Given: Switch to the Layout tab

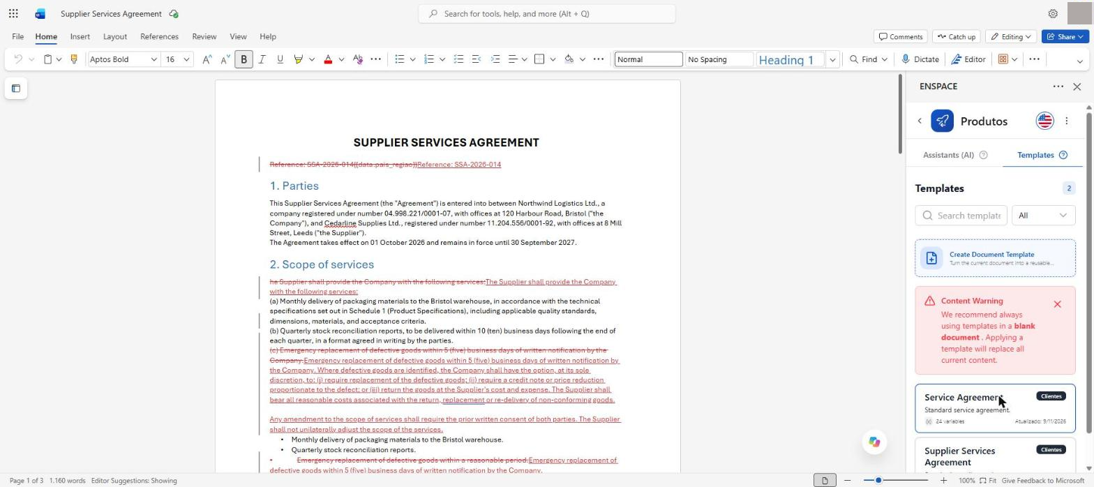Looking at the screenshot, I should pyautogui.click(x=115, y=36).
